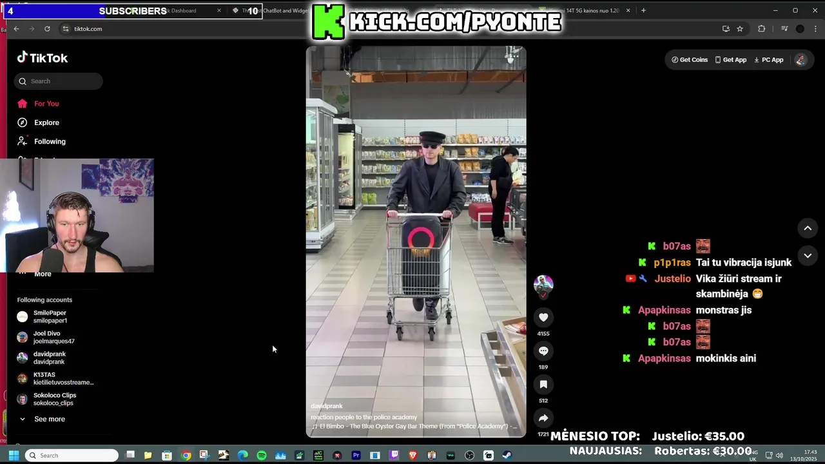Open Chrome from the taskbar
The height and width of the screenshot is (464, 825).
tap(186, 456)
